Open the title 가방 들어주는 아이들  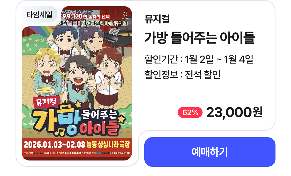[200, 38]
